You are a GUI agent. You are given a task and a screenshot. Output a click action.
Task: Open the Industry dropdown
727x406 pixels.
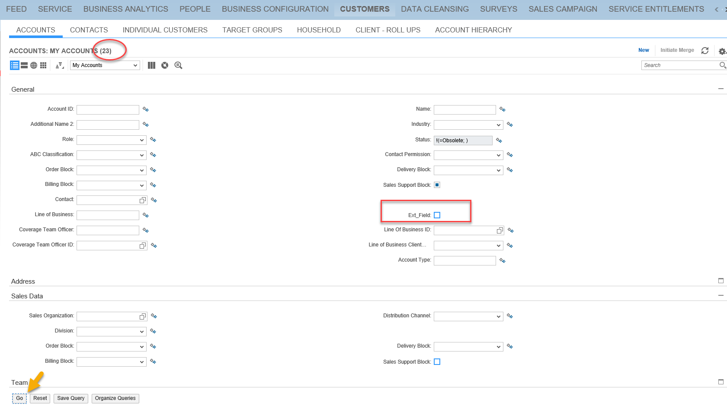coord(468,125)
